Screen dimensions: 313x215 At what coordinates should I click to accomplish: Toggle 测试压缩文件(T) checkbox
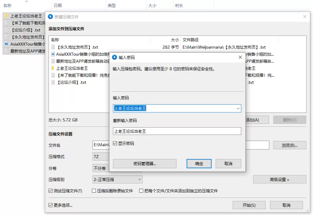pos(50,191)
